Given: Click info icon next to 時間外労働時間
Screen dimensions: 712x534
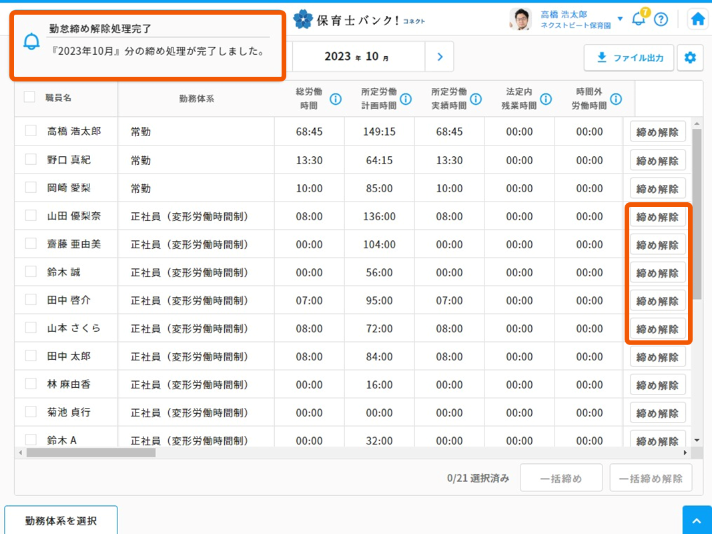Looking at the screenshot, I should [x=616, y=99].
